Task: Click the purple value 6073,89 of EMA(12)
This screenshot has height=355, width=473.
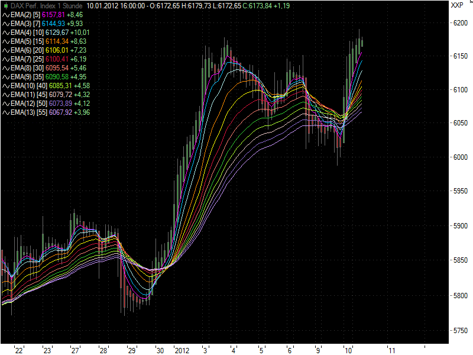Action: (x=61, y=104)
